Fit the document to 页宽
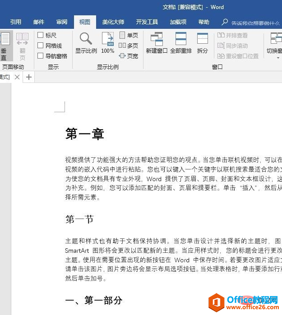The image size is (282, 315). 129,56
